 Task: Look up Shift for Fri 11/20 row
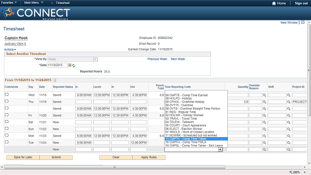point(289,116)
